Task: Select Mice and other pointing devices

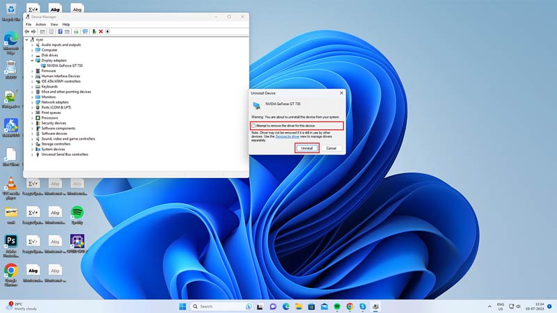Action: (66, 92)
